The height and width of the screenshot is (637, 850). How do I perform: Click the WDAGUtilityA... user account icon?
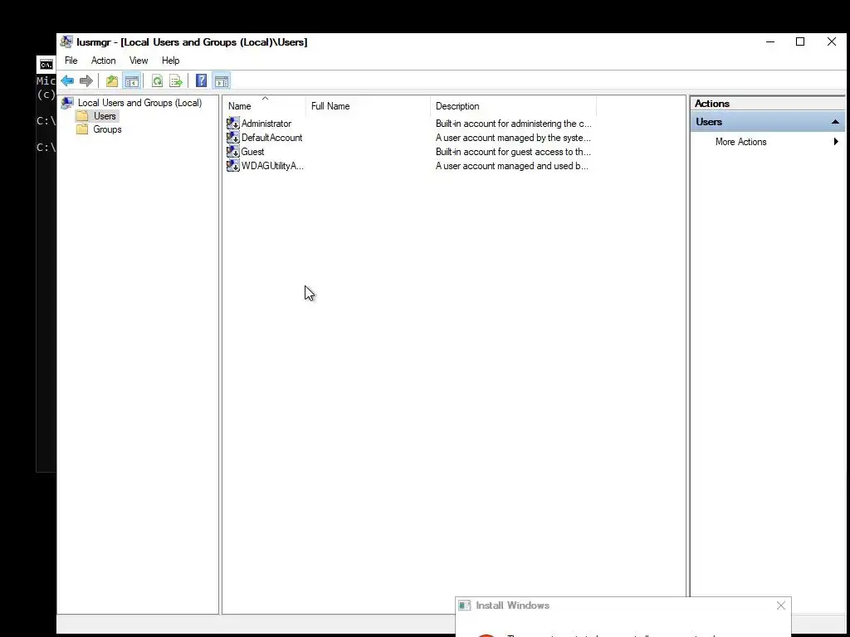pos(233,166)
